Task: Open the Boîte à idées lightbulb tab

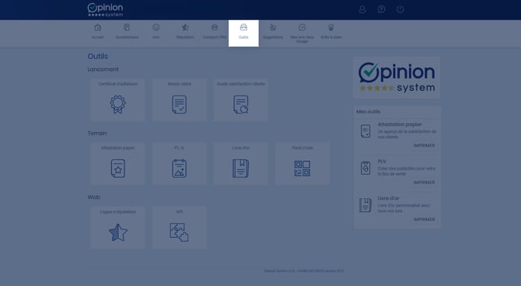Action: (x=331, y=32)
